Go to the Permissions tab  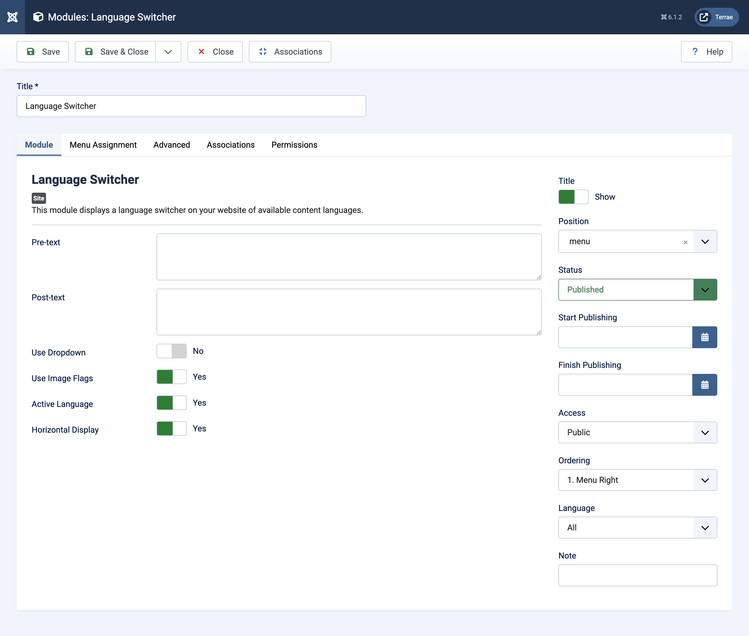pos(294,145)
